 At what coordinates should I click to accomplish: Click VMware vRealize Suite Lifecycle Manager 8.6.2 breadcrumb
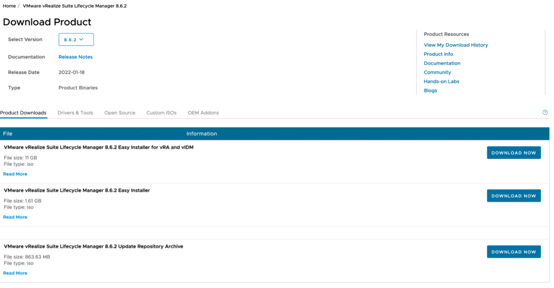click(75, 6)
